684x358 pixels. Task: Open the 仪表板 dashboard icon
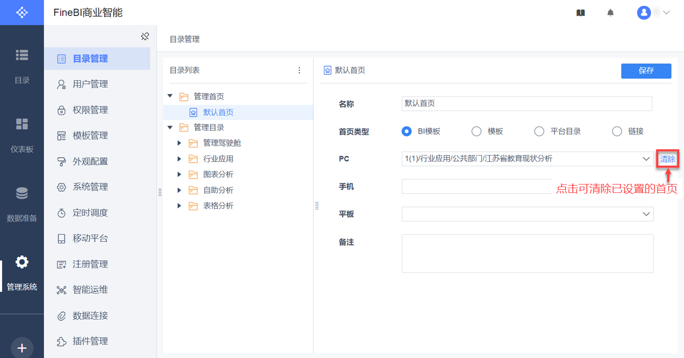(x=22, y=125)
